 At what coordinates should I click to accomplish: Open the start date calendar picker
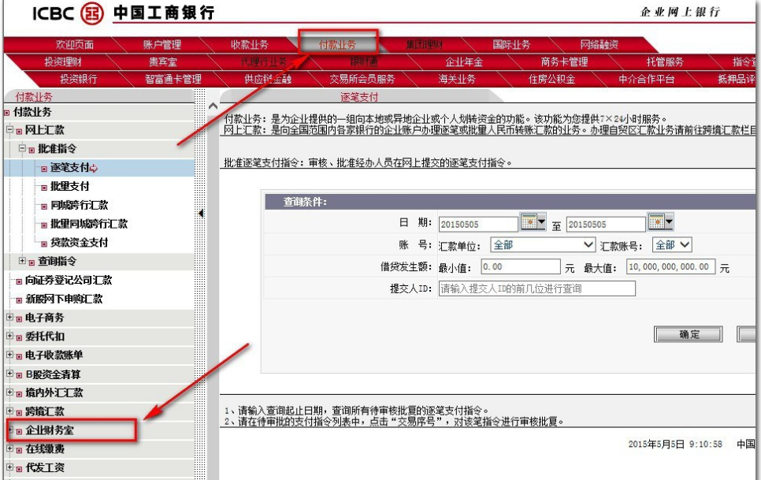point(533,222)
